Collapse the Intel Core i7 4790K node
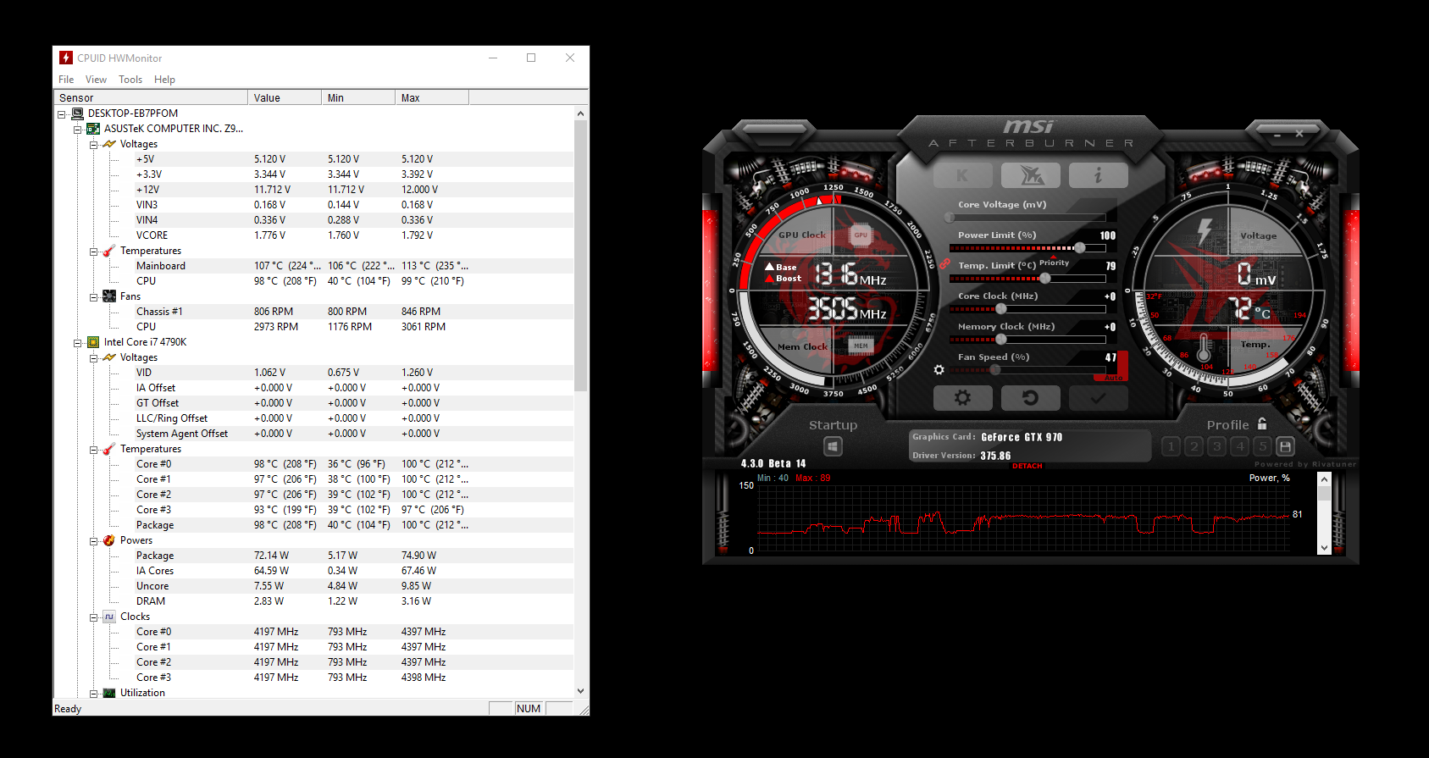Image resolution: width=1429 pixels, height=758 pixels. point(78,342)
